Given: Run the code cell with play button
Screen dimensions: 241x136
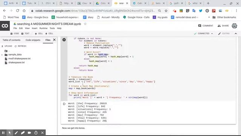Looking at the screenshot, I should click(x=64, y=40).
